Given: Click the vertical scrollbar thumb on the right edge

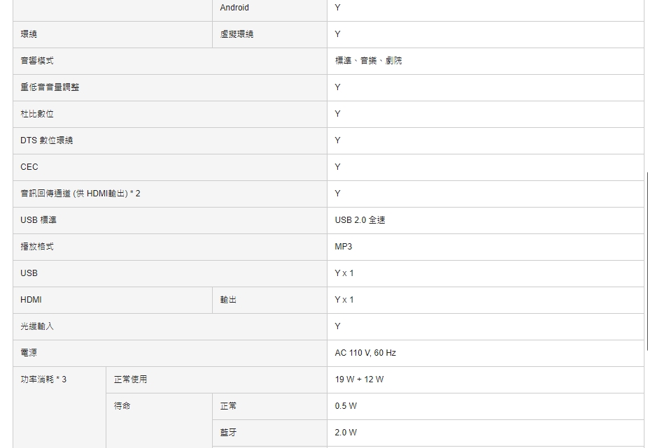Looking at the screenshot, I should point(646,259).
